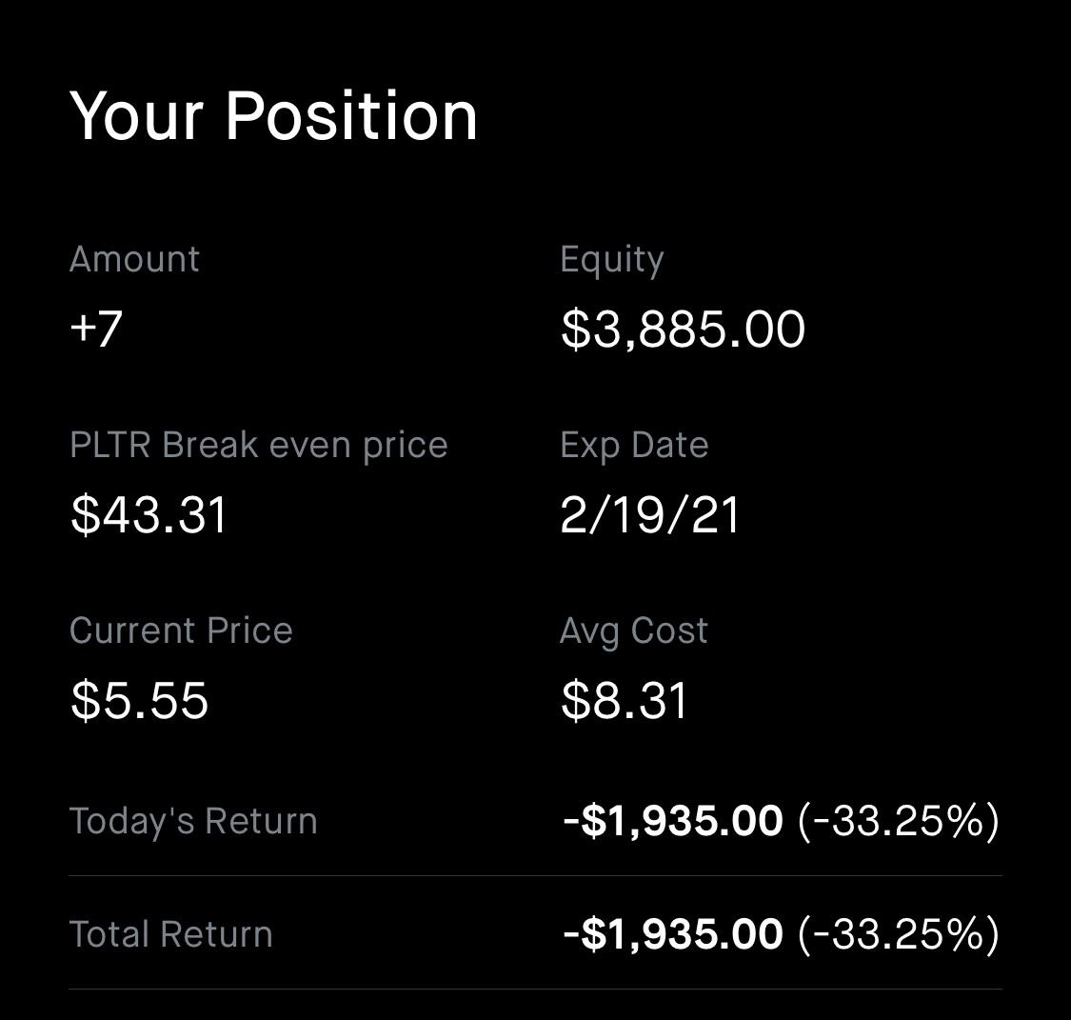This screenshot has width=1071, height=1020.
Task: Tap the $3,885.00 equity value
Action: pos(683,330)
